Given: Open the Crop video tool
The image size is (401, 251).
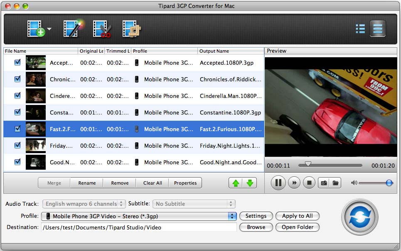Looking at the screenshot, I should tap(131, 29).
